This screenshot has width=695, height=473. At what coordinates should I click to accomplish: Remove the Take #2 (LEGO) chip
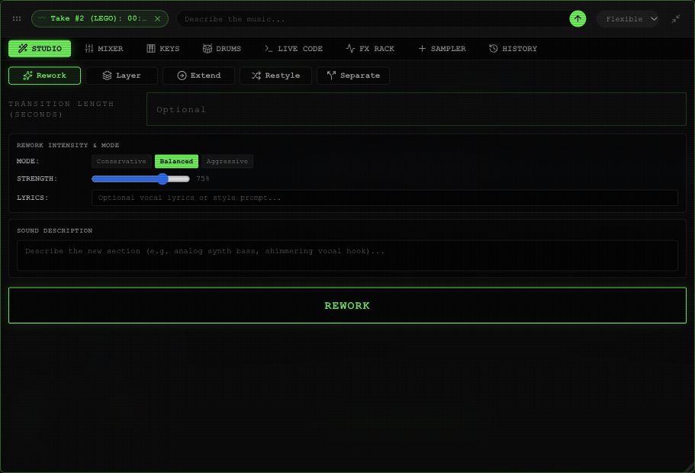point(157,18)
